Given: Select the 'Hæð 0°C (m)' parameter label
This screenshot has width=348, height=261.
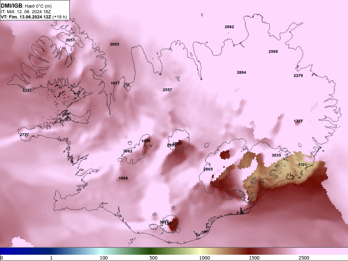Looking at the screenshot, I should point(38,6).
